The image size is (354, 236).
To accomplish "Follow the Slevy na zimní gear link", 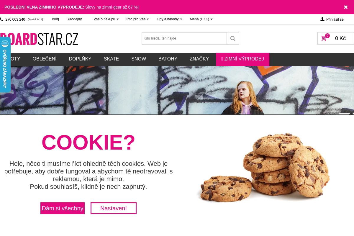I will pyautogui.click(x=112, y=7).
